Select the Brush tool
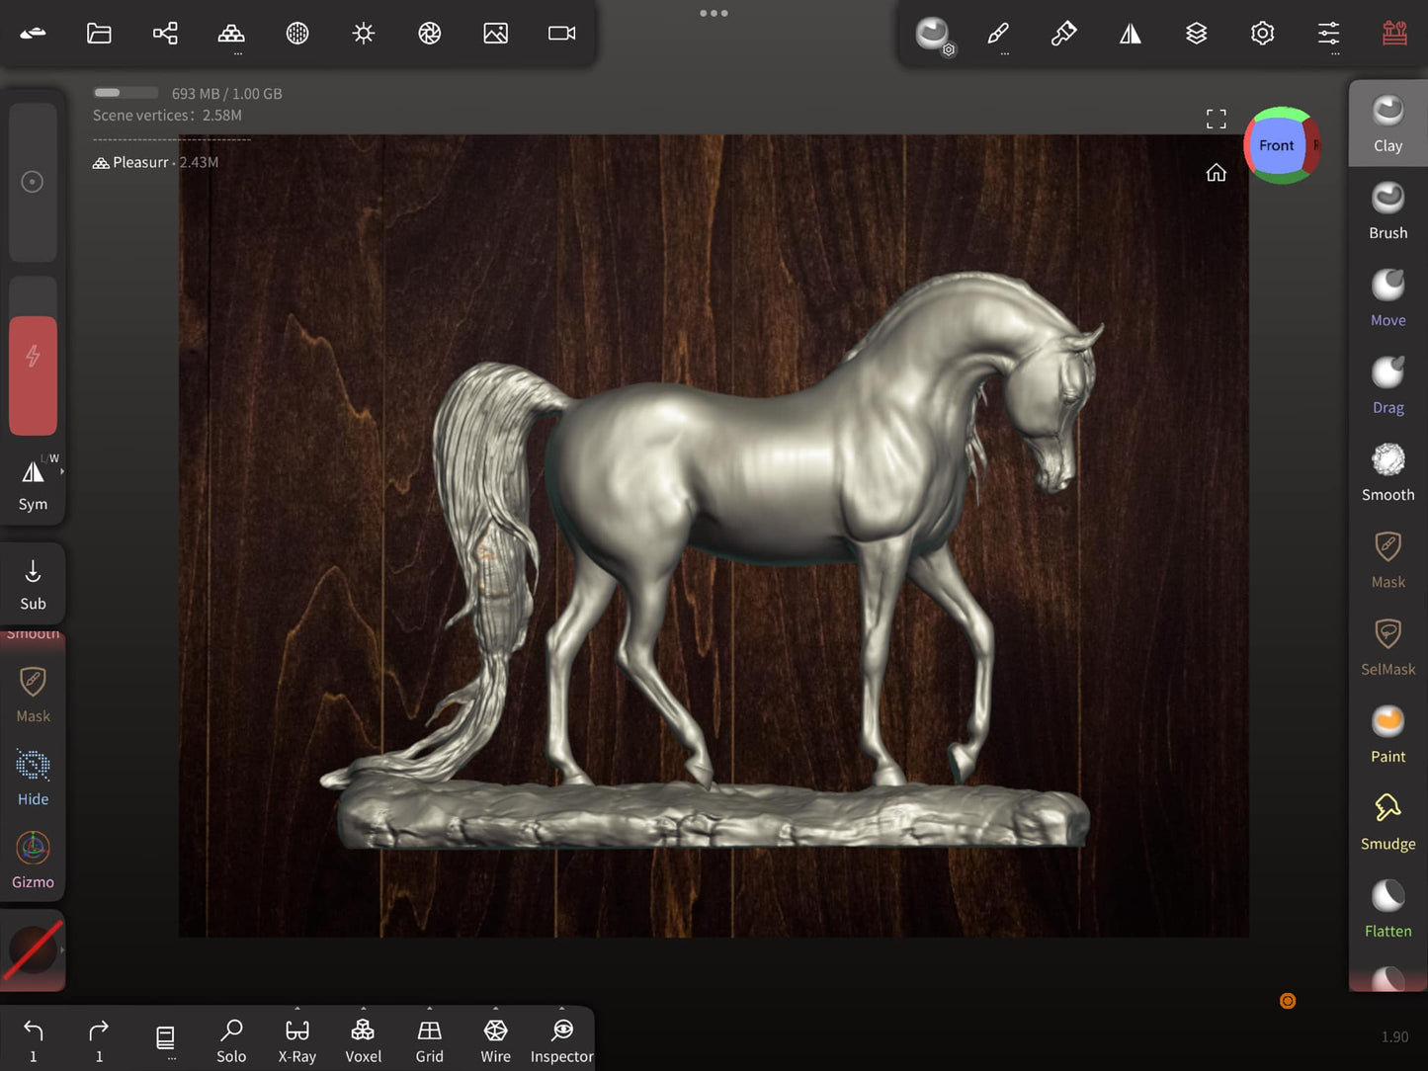1428x1071 pixels. [1388, 210]
